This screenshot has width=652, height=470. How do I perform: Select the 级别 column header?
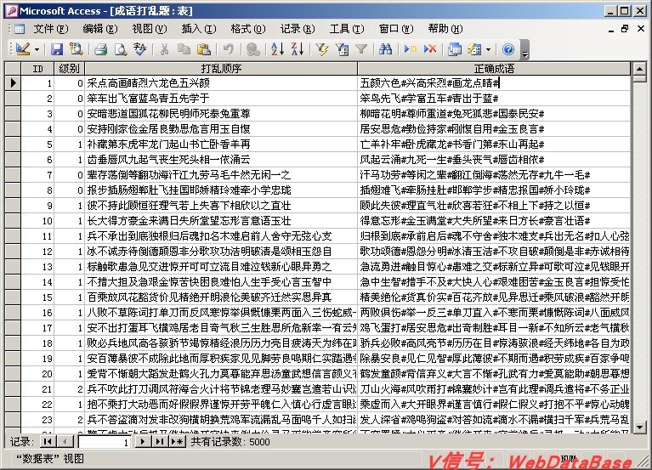tap(69, 69)
